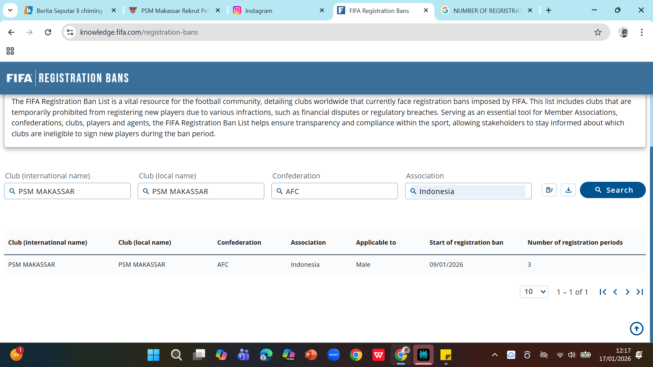Open the rows-per-page dropdown showing 10
The height and width of the screenshot is (367, 653).
534,292
